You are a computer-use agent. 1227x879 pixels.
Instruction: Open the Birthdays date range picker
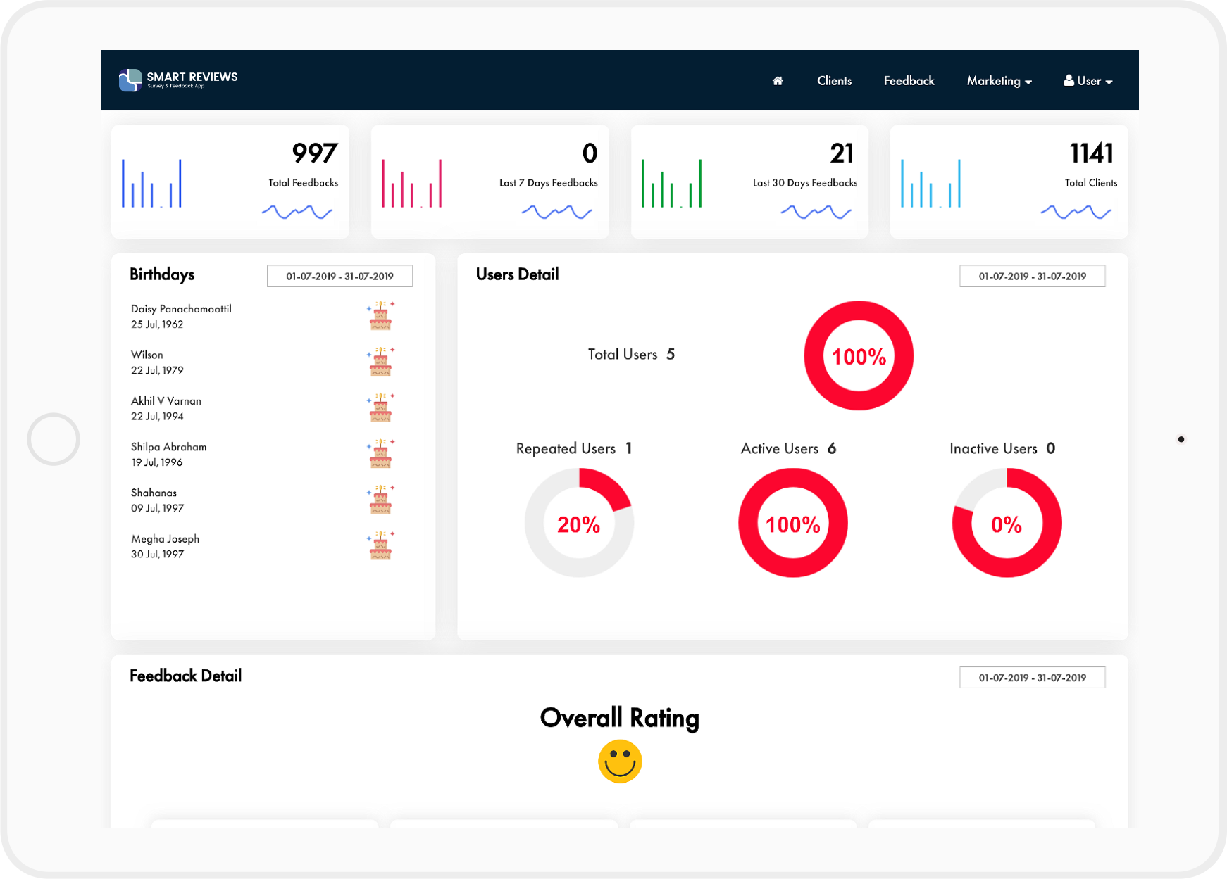340,276
